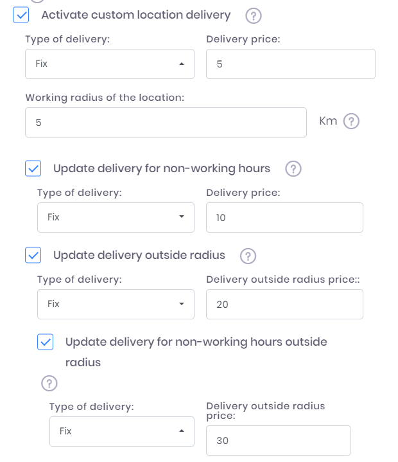Click the 'Update delivery outside radius' label text

click(139, 255)
